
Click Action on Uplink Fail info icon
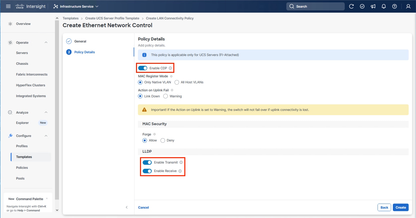(172, 90)
